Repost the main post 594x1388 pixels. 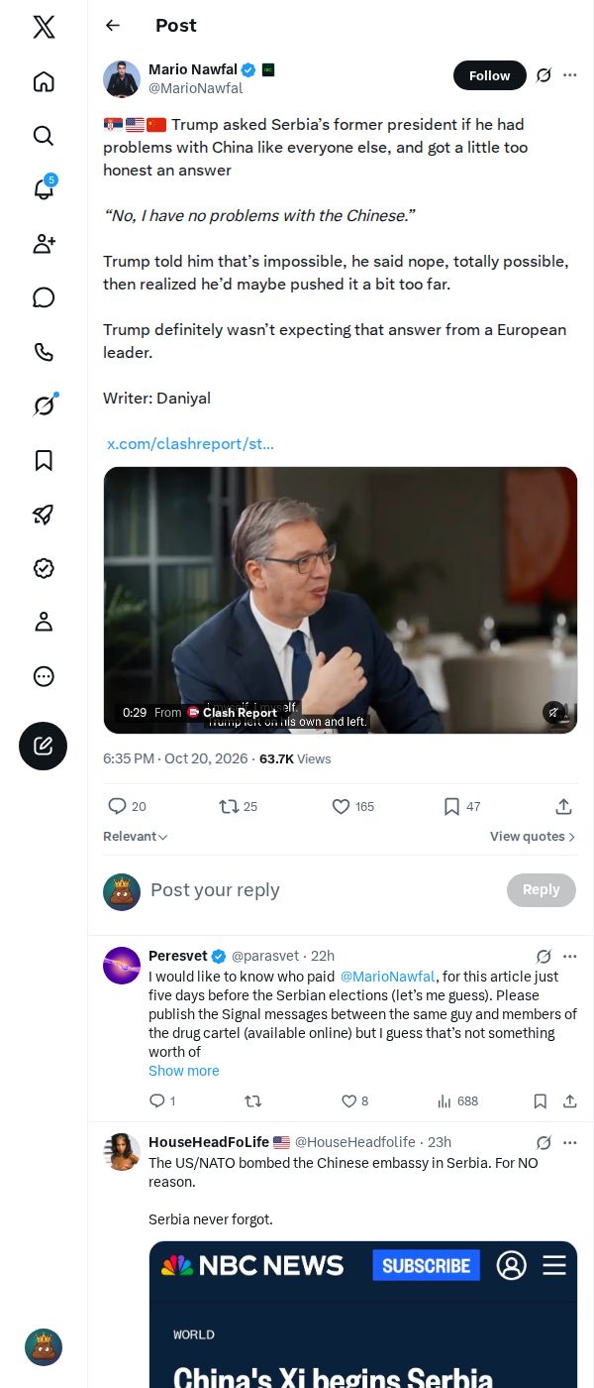(x=239, y=806)
